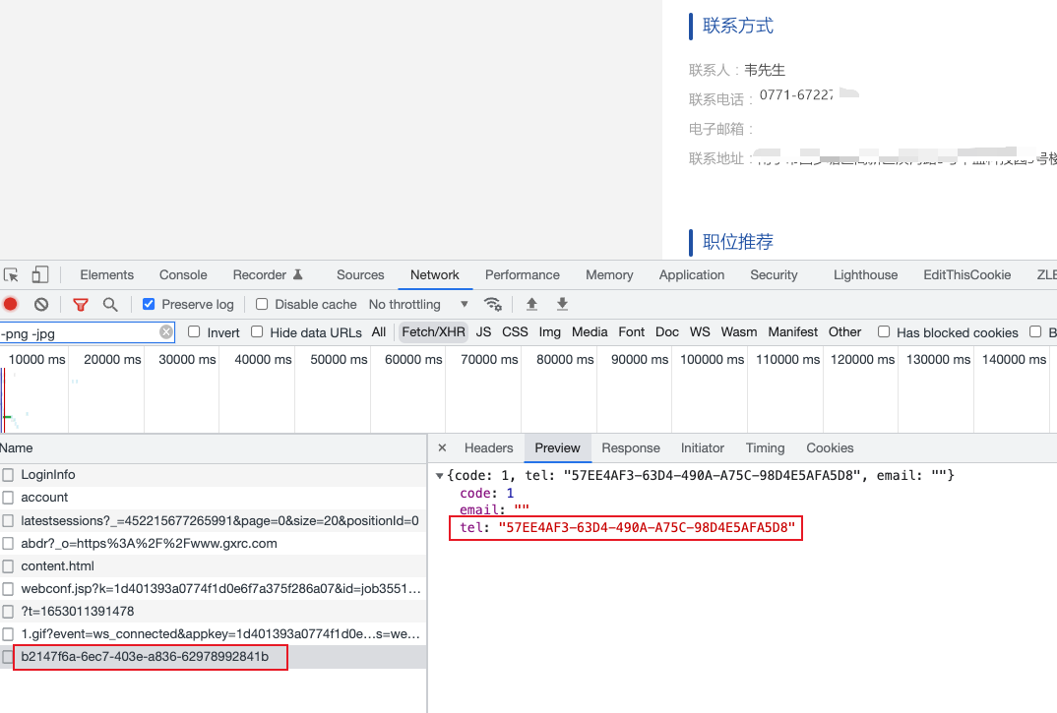Open the Sources panel tab
This screenshot has width=1057, height=713.
(x=360, y=275)
